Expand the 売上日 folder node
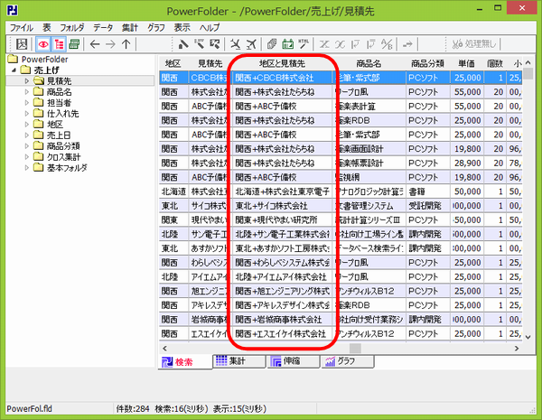Image resolution: width=542 pixels, height=420 pixels. (26, 135)
